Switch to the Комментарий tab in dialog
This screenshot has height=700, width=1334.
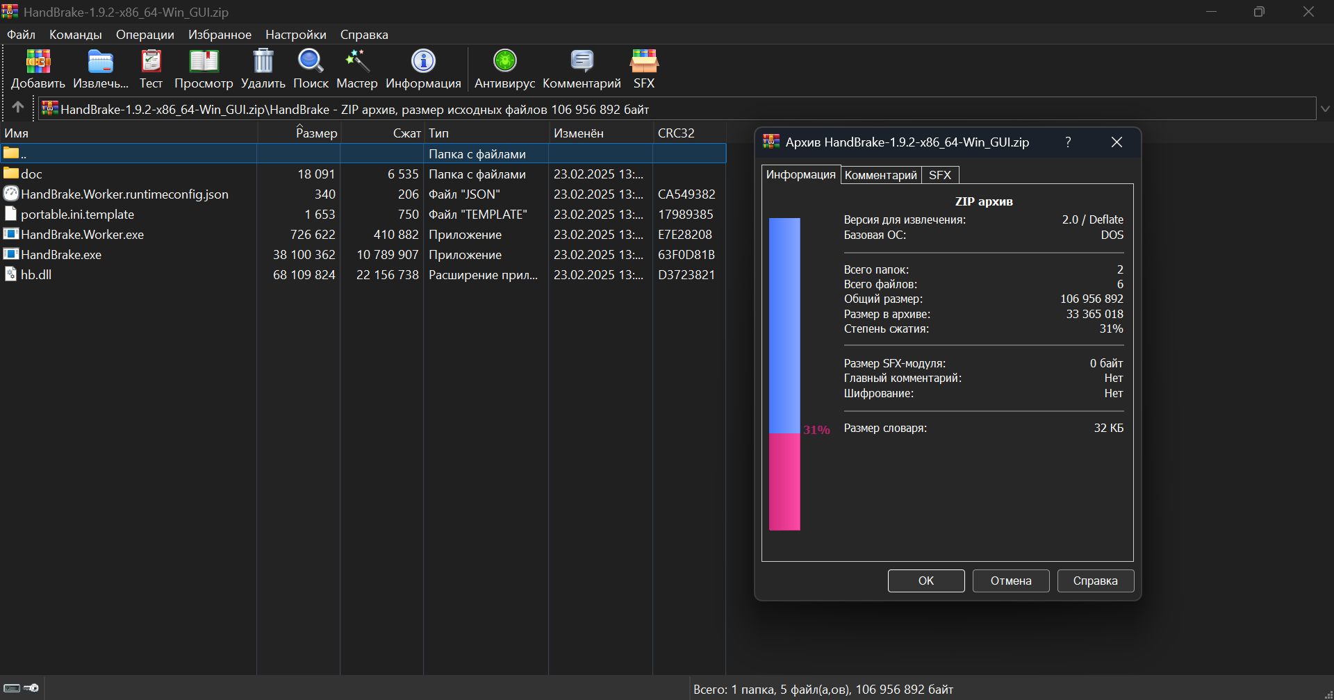(881, 175)
